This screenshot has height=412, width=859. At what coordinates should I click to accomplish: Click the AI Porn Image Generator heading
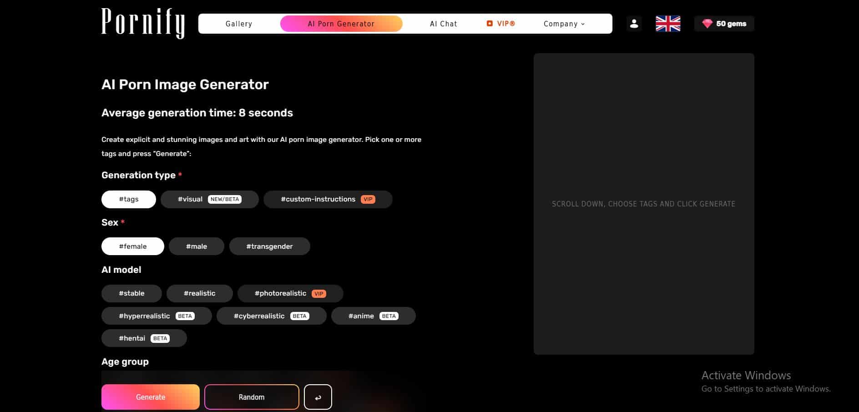[x=185, y=85]
